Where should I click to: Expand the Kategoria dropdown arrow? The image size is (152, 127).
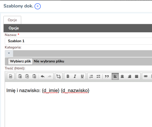point(9,53)
